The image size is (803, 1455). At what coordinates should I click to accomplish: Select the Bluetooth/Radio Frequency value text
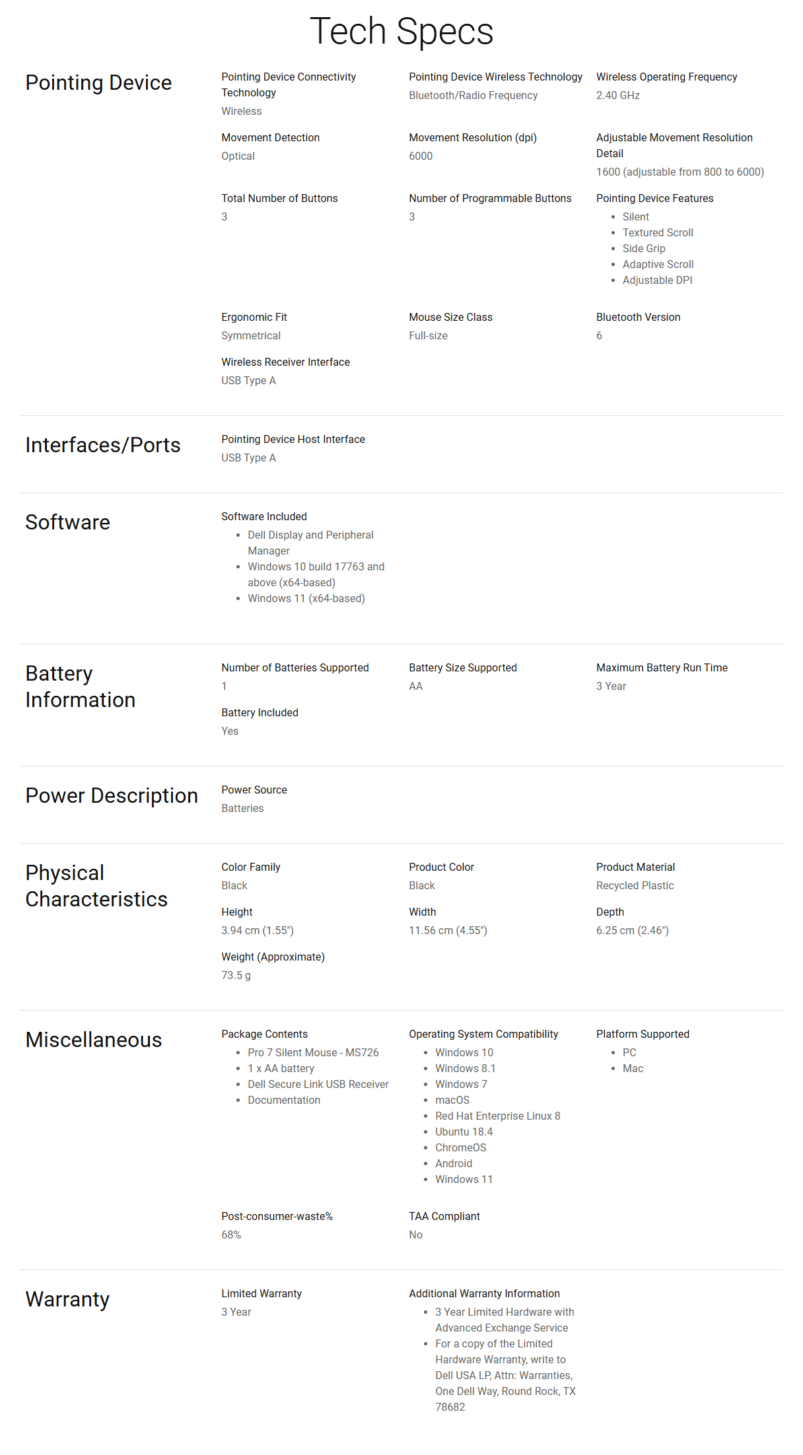473,95
